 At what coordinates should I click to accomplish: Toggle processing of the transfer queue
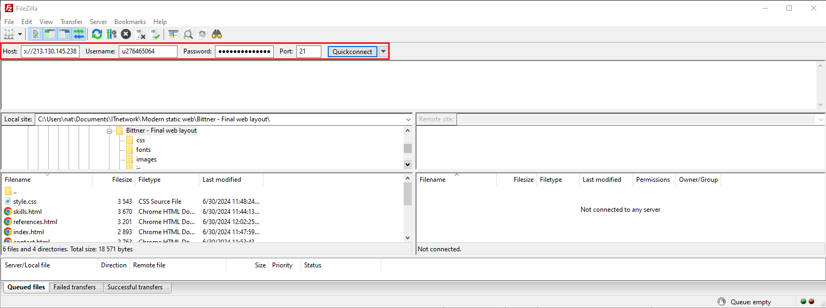tap(111, 34)
